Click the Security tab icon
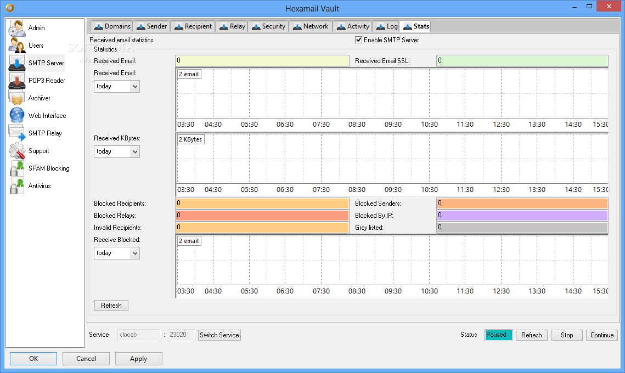 [256, 27]
